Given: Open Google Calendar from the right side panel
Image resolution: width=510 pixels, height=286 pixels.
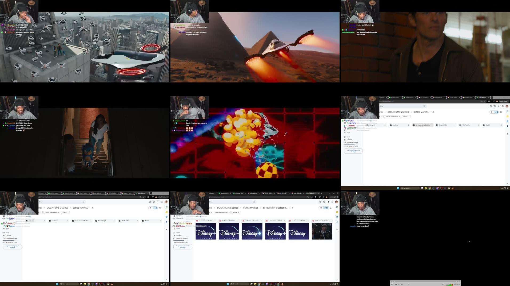Looking at the screenshot, I should coord(507,111).
